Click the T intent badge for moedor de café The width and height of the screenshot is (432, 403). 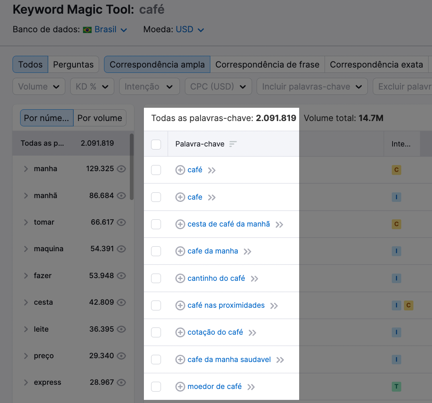pyautogui.click(x=396, y=386)
